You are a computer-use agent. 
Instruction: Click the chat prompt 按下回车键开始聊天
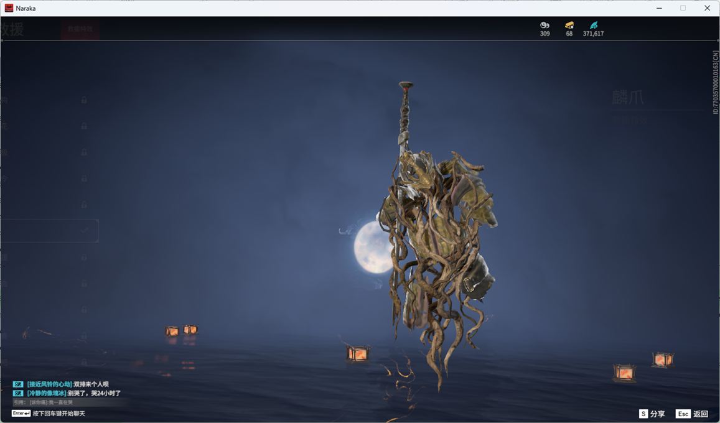click(58, 414)
